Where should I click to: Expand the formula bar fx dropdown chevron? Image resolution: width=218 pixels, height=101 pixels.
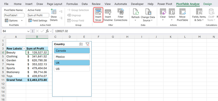point(51,31)
